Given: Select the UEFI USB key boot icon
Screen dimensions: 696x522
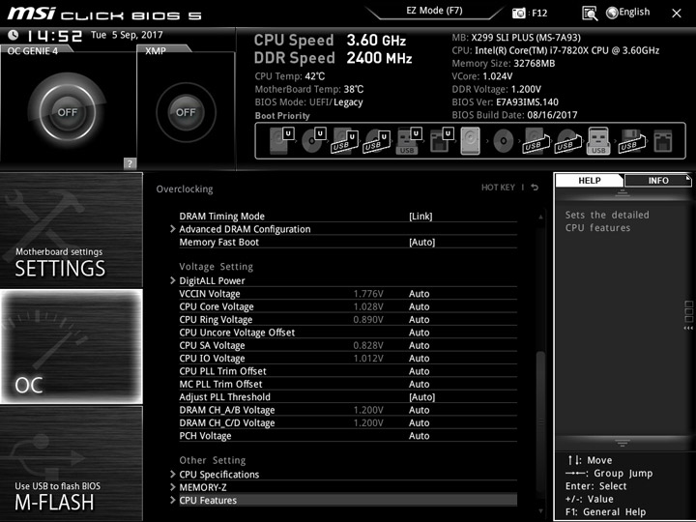Looking at the screenshot, I should click(408, 141).
